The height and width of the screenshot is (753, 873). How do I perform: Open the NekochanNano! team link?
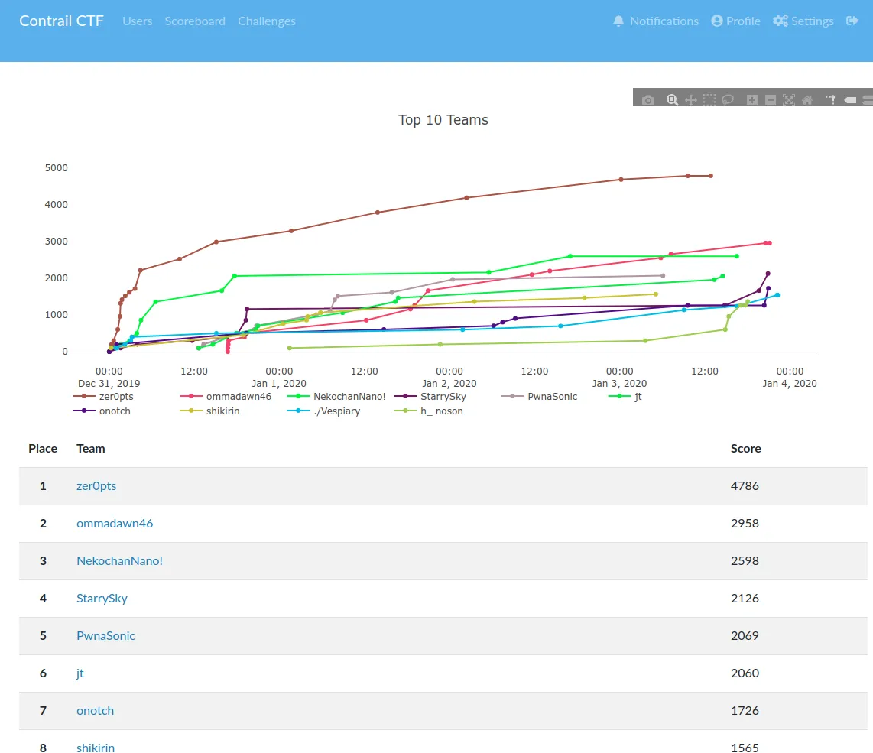point(119,560)
